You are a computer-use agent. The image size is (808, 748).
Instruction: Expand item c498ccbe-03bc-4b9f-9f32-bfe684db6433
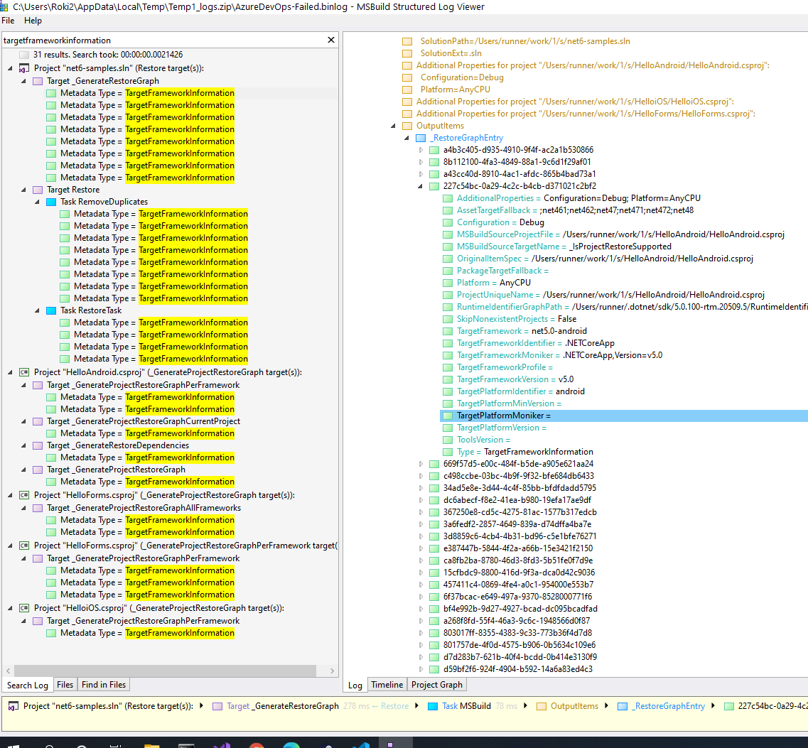(421, 476)
